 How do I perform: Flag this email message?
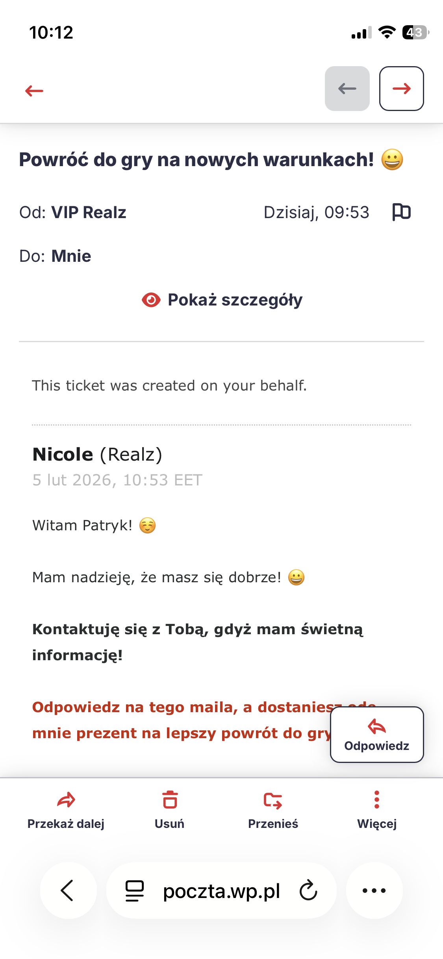401,212
